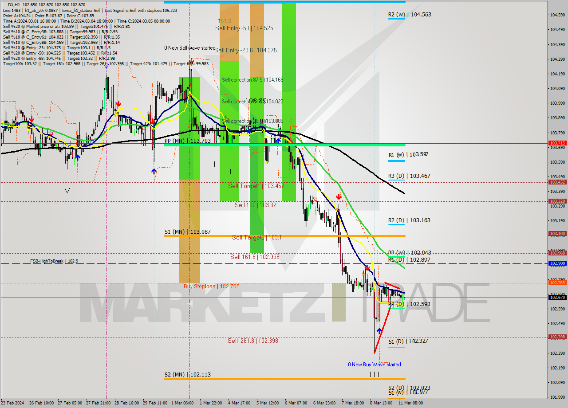Click the 103.320 price tag on axis
The width and height of the screenshot is (568, 408).
(x=557, y=201)
